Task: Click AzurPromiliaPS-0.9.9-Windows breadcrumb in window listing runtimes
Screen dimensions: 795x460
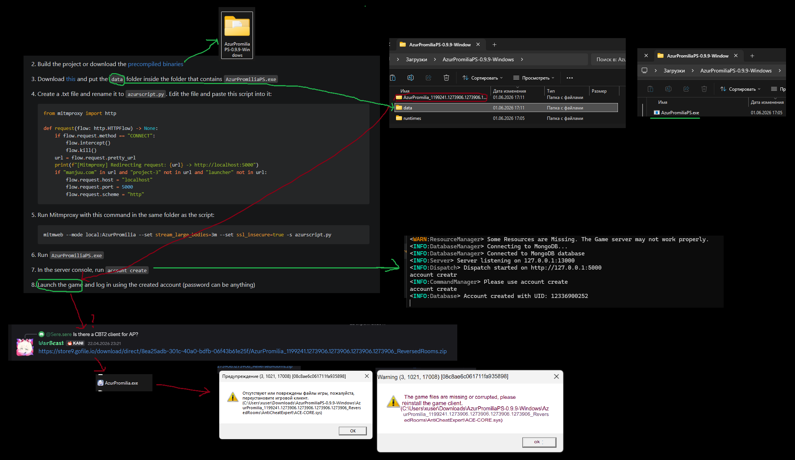Action: click(478, 59)
